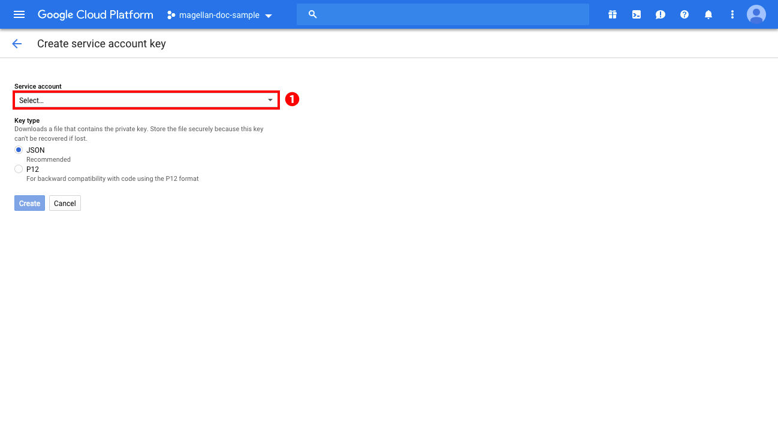Open the Help question mark icon
The image size is (778, 442).
pyautogui.click(x=684, y=14)
